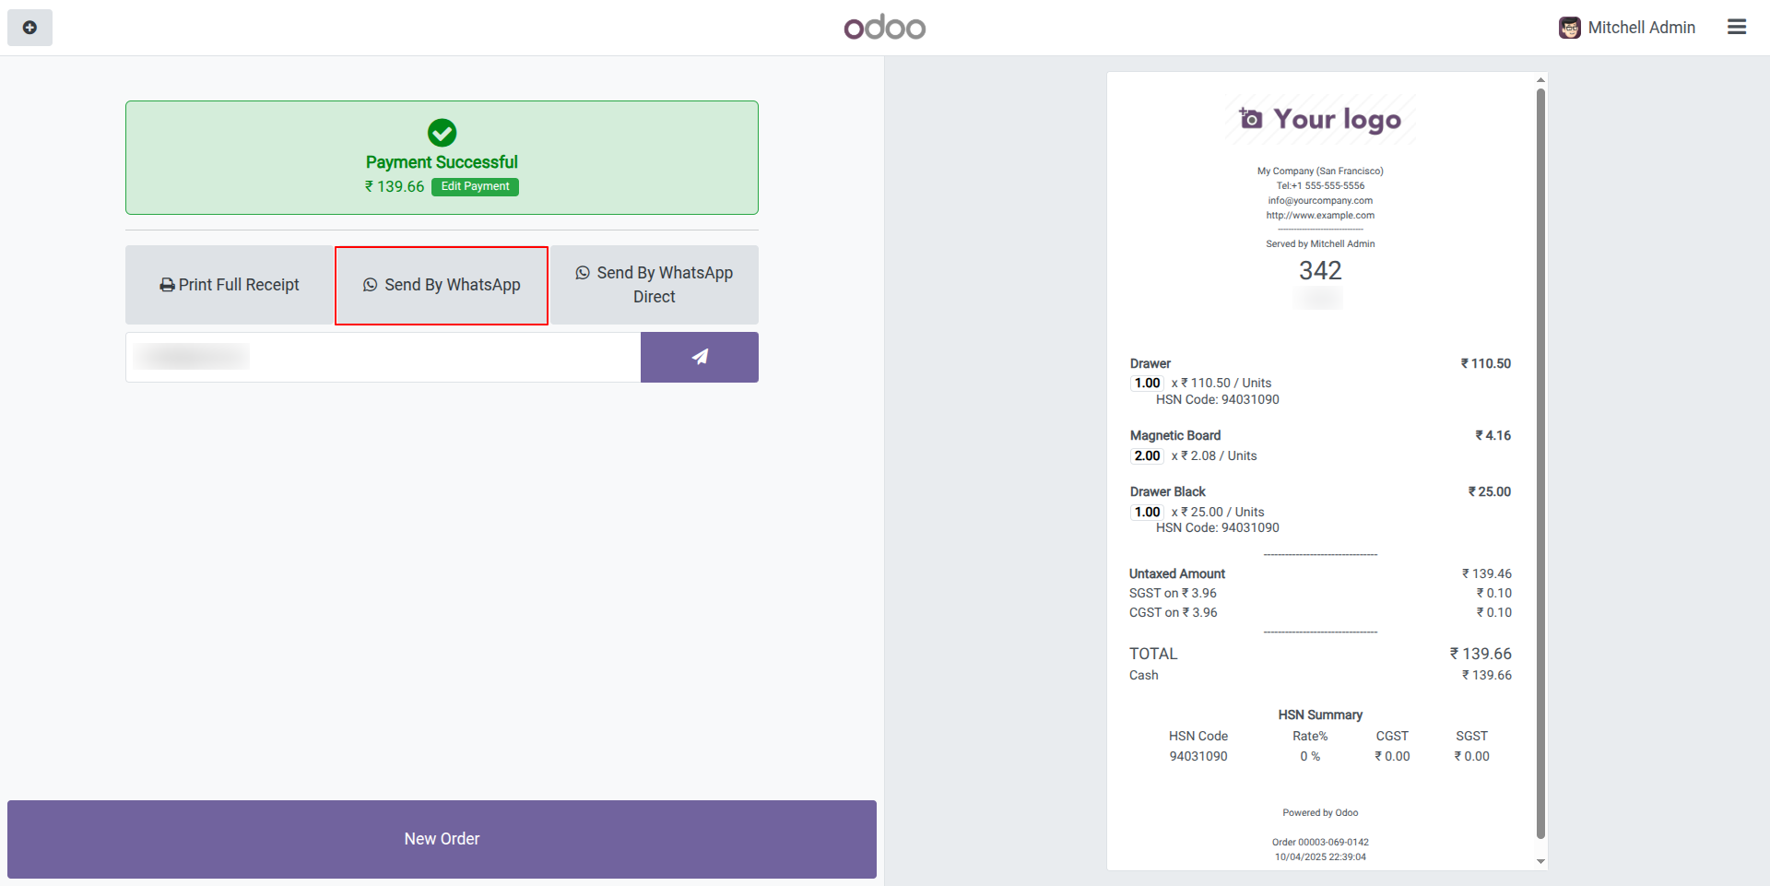Image resolution: width=1770 pixels, height=886 pixels.
Task: Click the CGST column header in HSN Summary
Action: (1392, 736)
